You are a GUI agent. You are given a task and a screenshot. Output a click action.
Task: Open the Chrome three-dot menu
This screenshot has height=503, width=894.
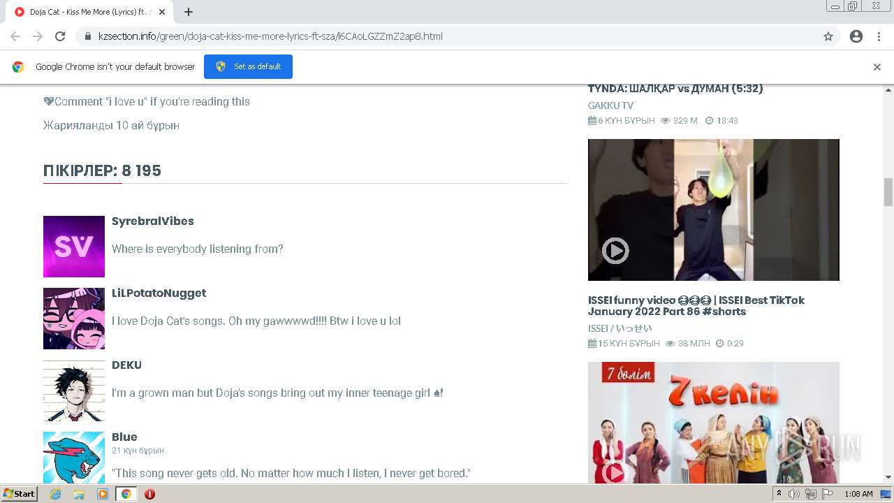[879, 36]
